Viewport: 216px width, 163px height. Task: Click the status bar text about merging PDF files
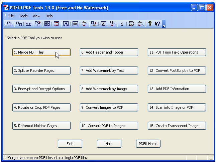[x=45, y=158]
